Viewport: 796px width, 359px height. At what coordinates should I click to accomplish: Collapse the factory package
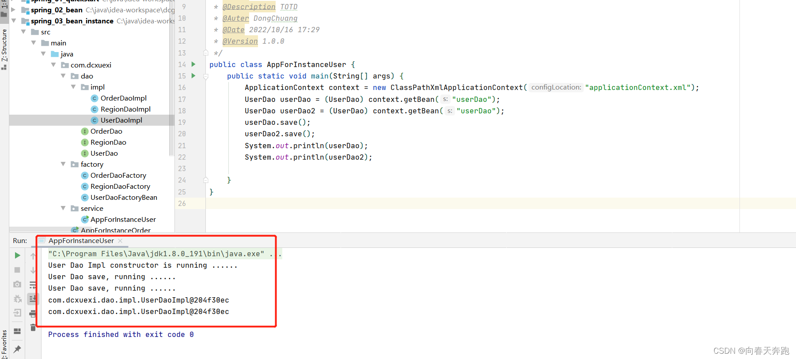point(63,164)
